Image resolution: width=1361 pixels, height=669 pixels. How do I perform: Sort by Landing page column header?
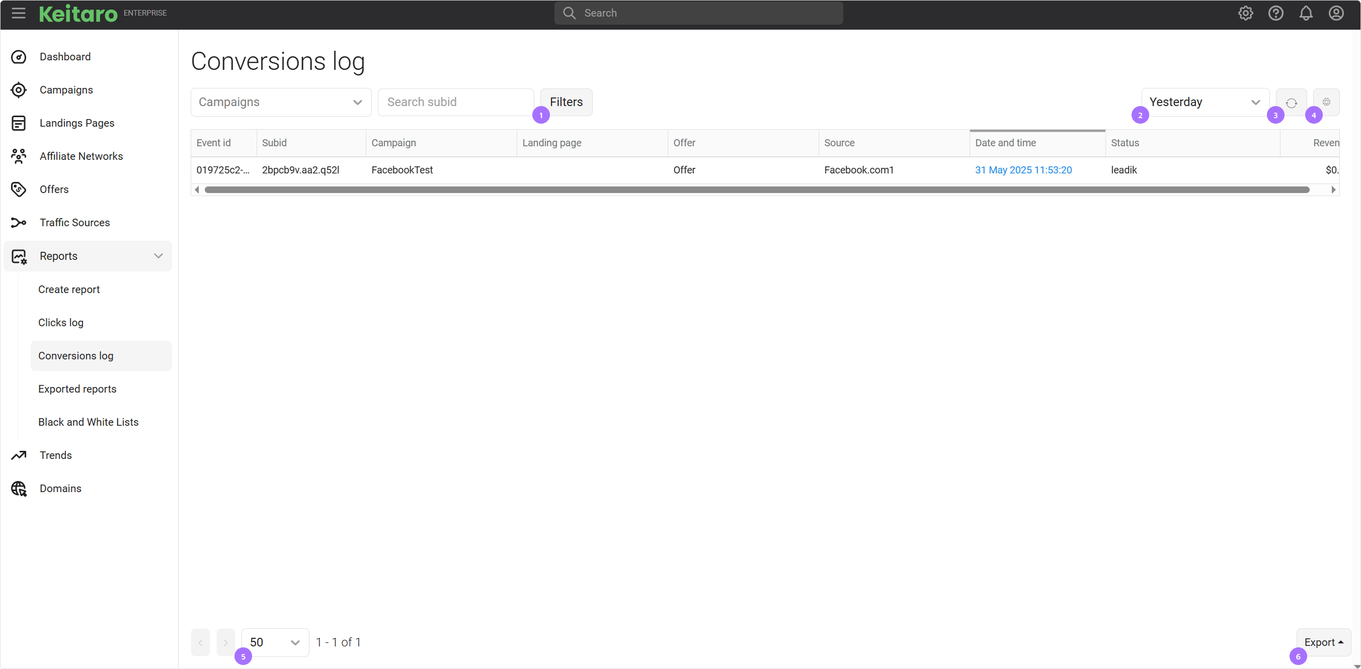tap(592, 143)
